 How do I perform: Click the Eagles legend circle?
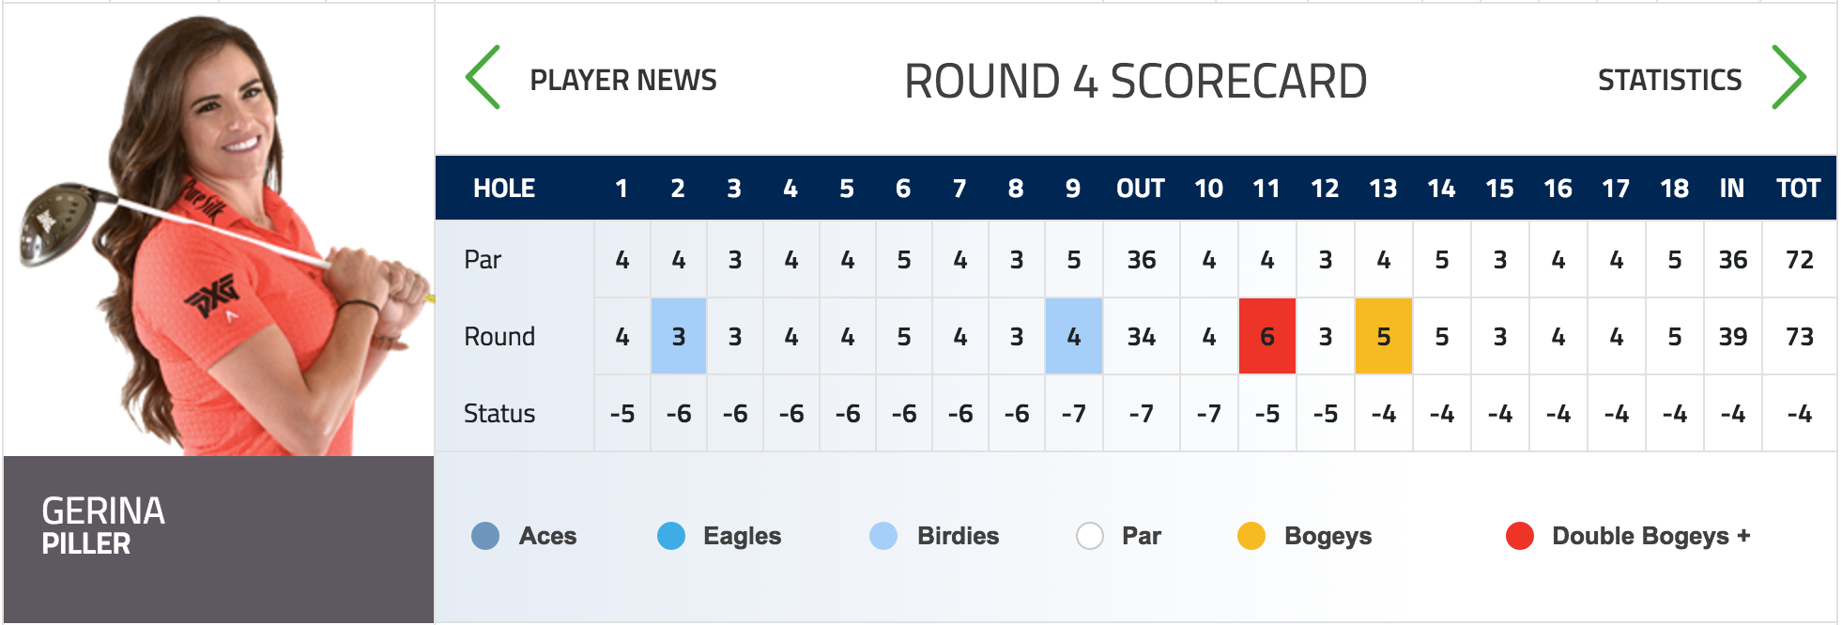coord(671,536)
